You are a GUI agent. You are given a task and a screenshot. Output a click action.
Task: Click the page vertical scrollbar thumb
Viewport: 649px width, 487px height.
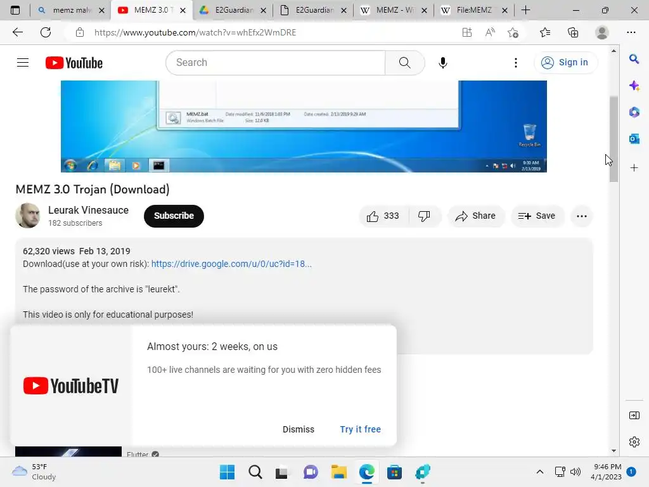coord(614,139)
